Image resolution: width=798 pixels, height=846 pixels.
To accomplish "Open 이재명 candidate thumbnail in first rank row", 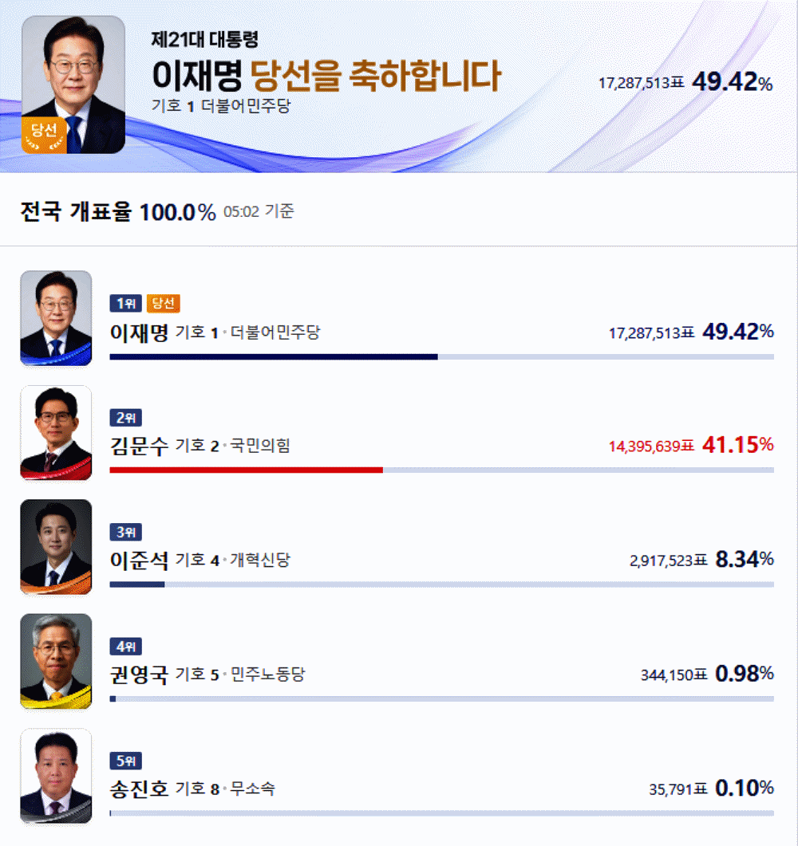I will tap(56, 318).
